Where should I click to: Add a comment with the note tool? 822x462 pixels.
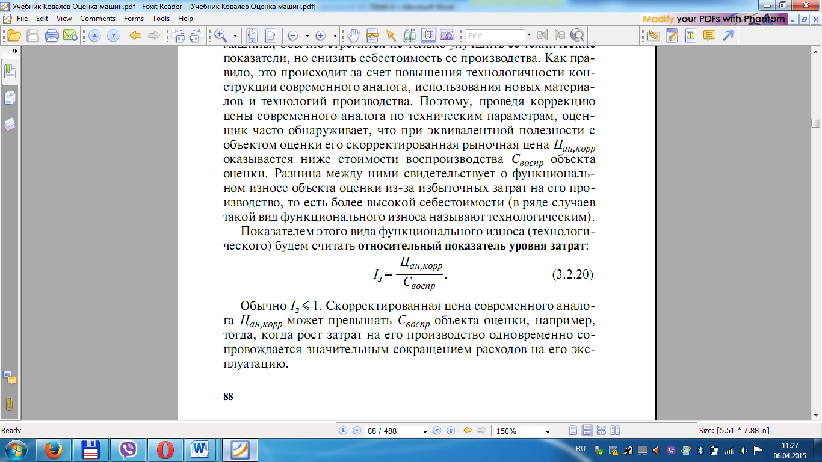[709, 35]
